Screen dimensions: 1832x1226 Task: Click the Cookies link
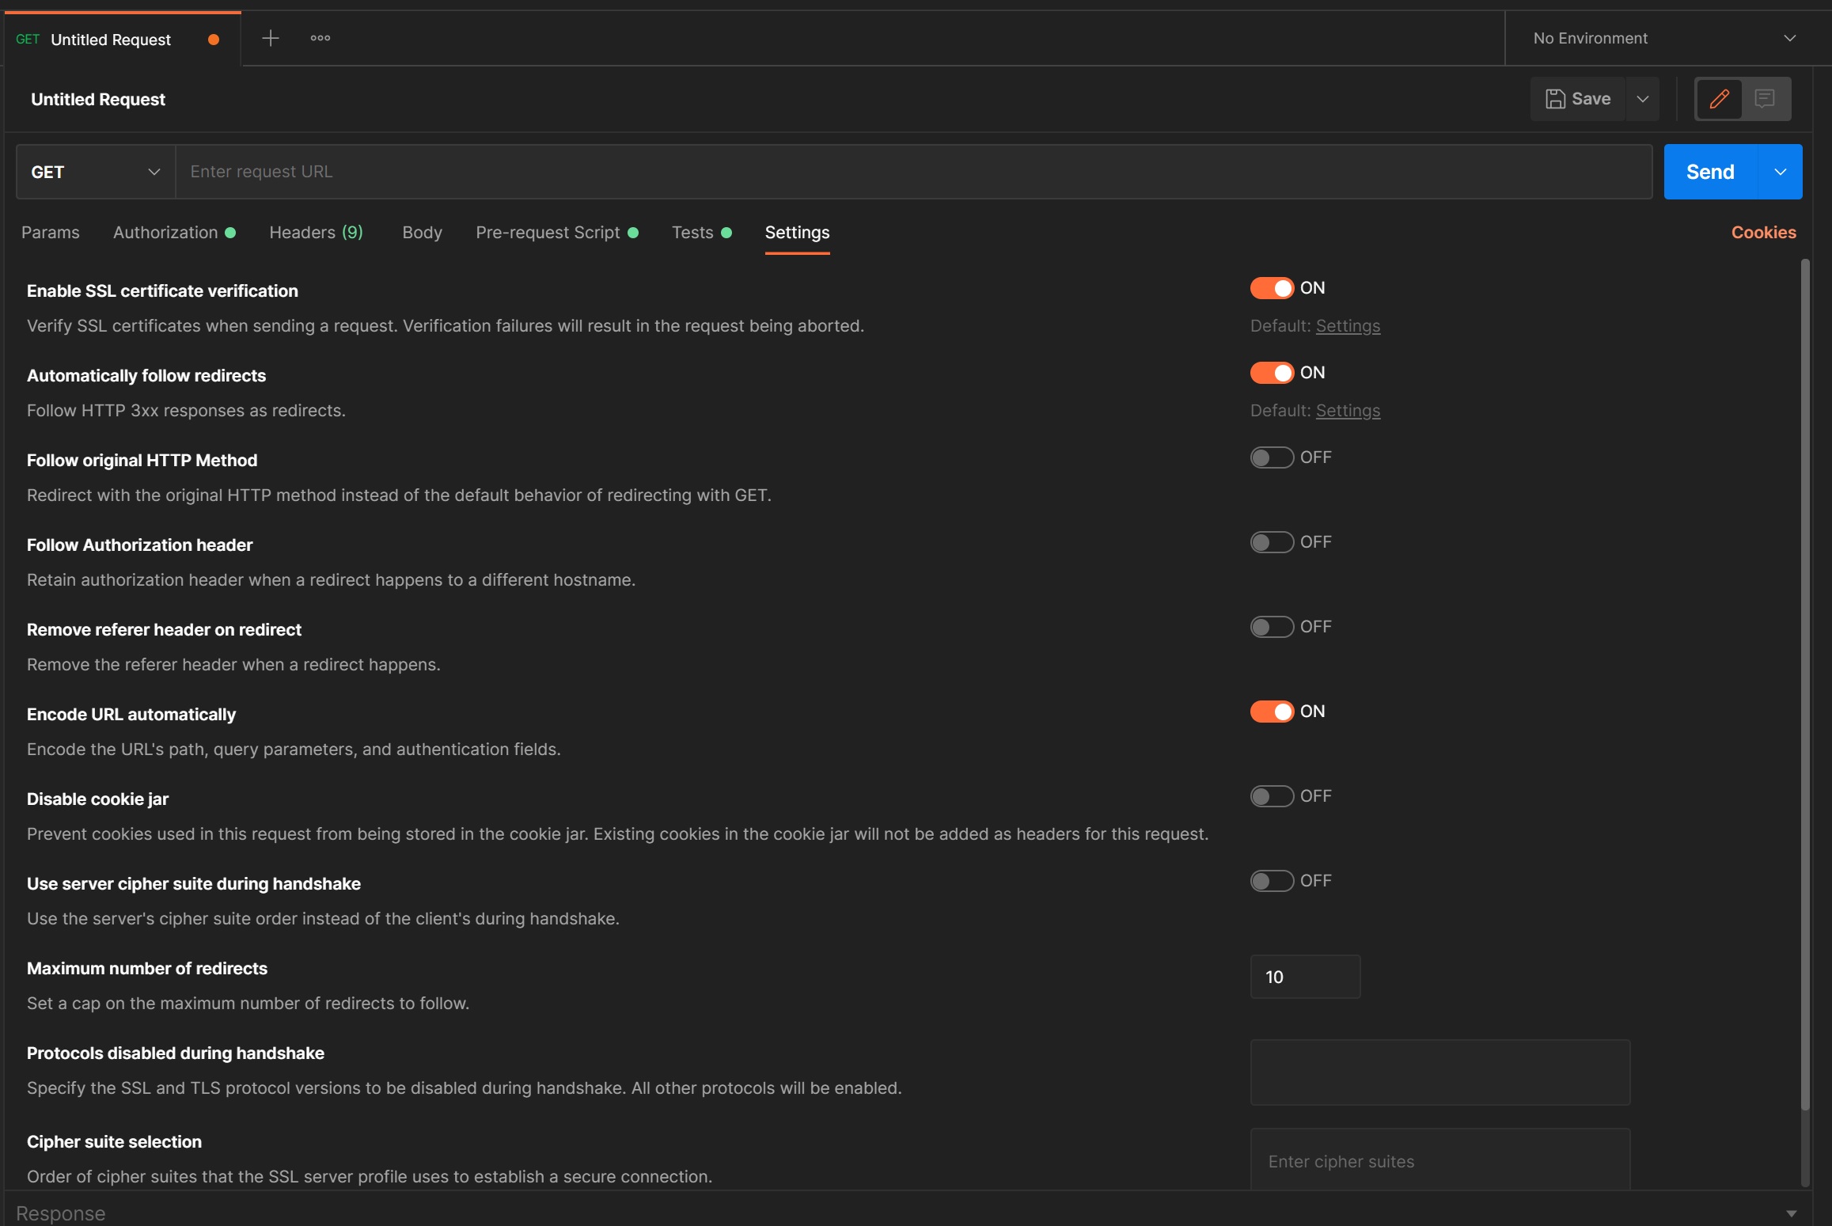pos(1763,233)
